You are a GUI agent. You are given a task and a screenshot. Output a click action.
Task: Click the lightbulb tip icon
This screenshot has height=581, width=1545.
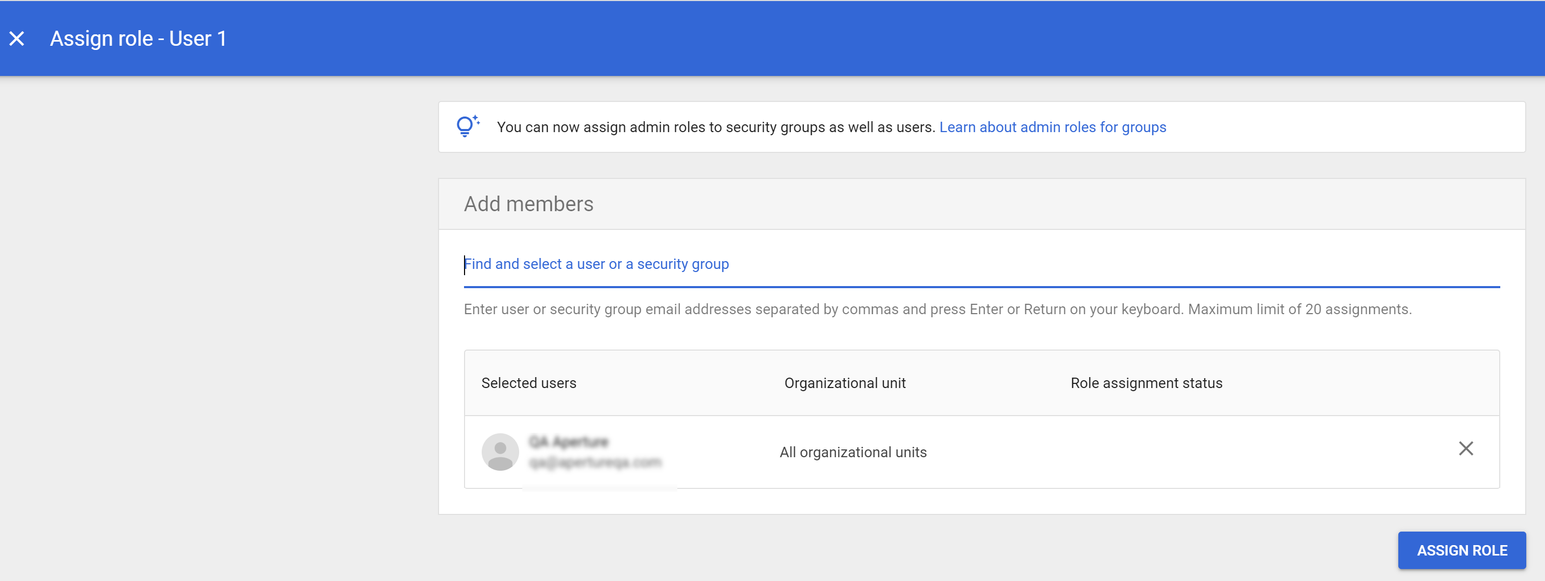(x=467, y=126)
